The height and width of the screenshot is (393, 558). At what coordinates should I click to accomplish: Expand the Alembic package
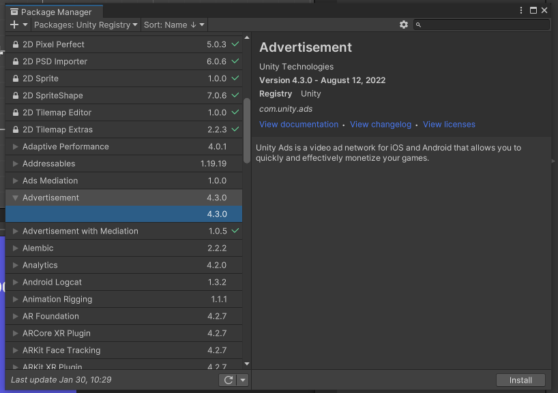15,249
